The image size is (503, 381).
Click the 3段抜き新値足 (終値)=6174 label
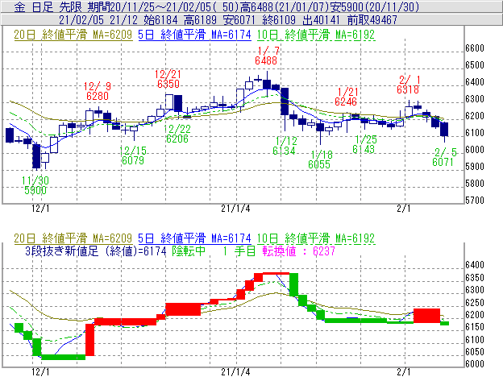96,251
